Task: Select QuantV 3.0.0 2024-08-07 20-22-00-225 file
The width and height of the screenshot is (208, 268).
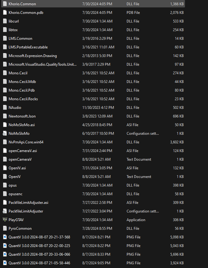Action: (39, 245)
